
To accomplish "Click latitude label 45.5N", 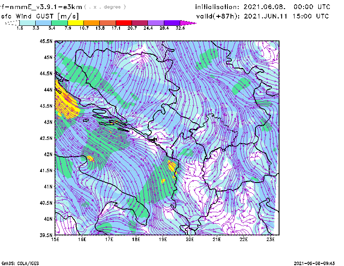I will 46,41.
